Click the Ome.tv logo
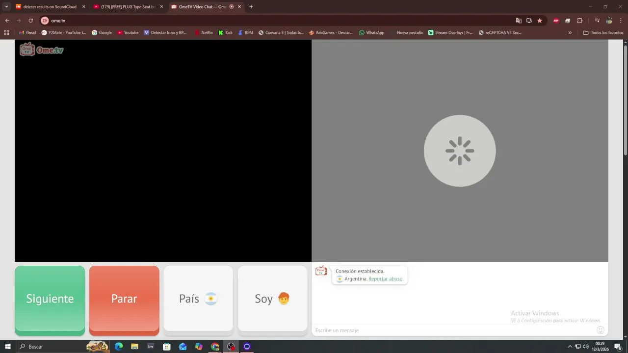Image resolution: width=628 pixels, height=353 pixels. coord(42,50)
